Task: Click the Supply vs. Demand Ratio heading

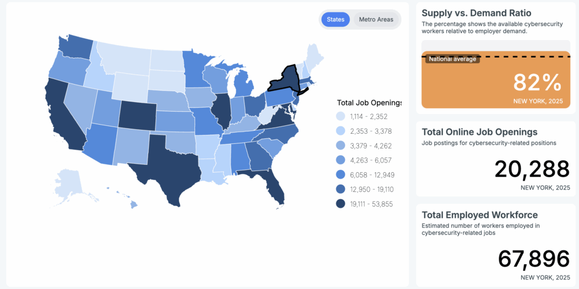Action: tap(477, 13)
